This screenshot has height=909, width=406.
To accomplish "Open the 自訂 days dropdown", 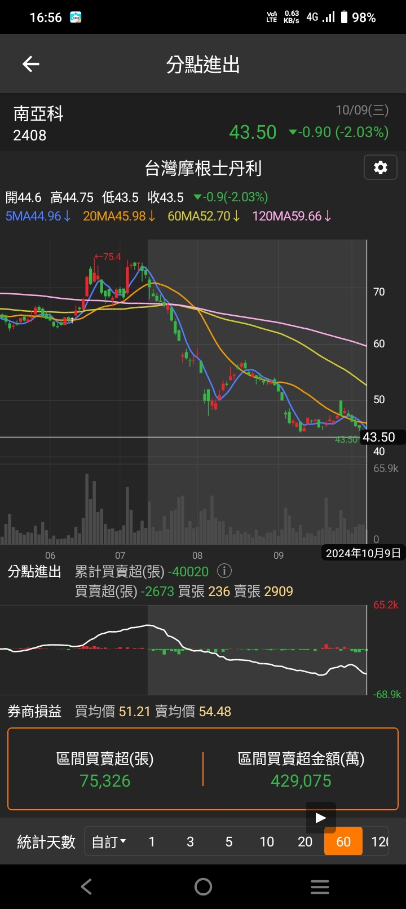I will click(109, 842).
